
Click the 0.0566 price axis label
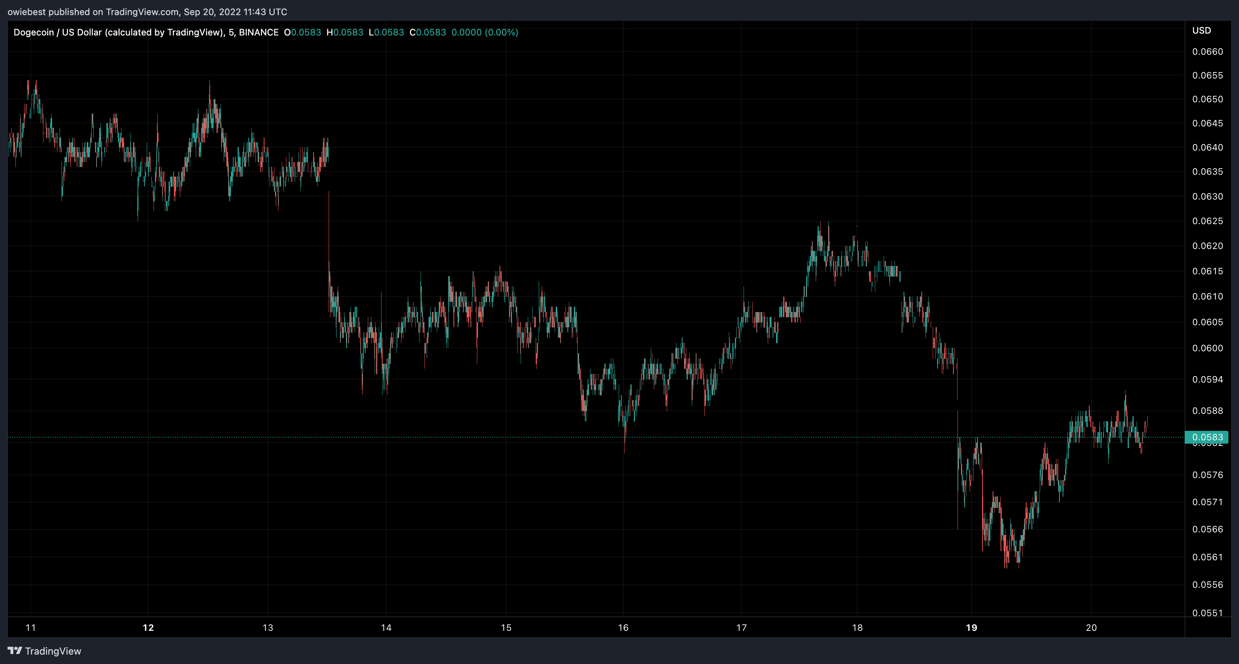tap(1207, 529)
